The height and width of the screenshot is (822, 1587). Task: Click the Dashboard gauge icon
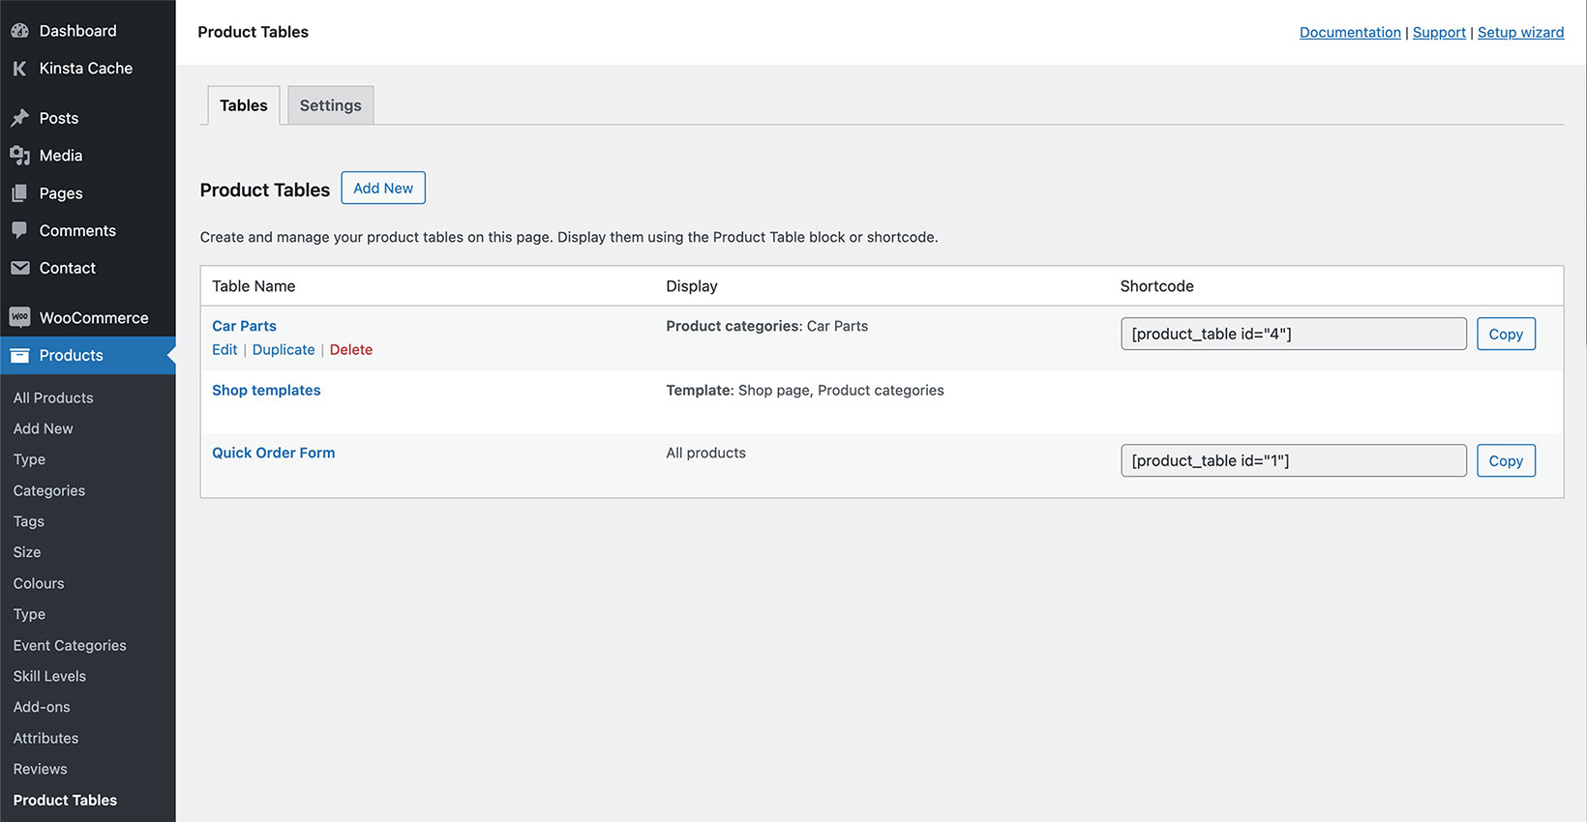(19, 31)
